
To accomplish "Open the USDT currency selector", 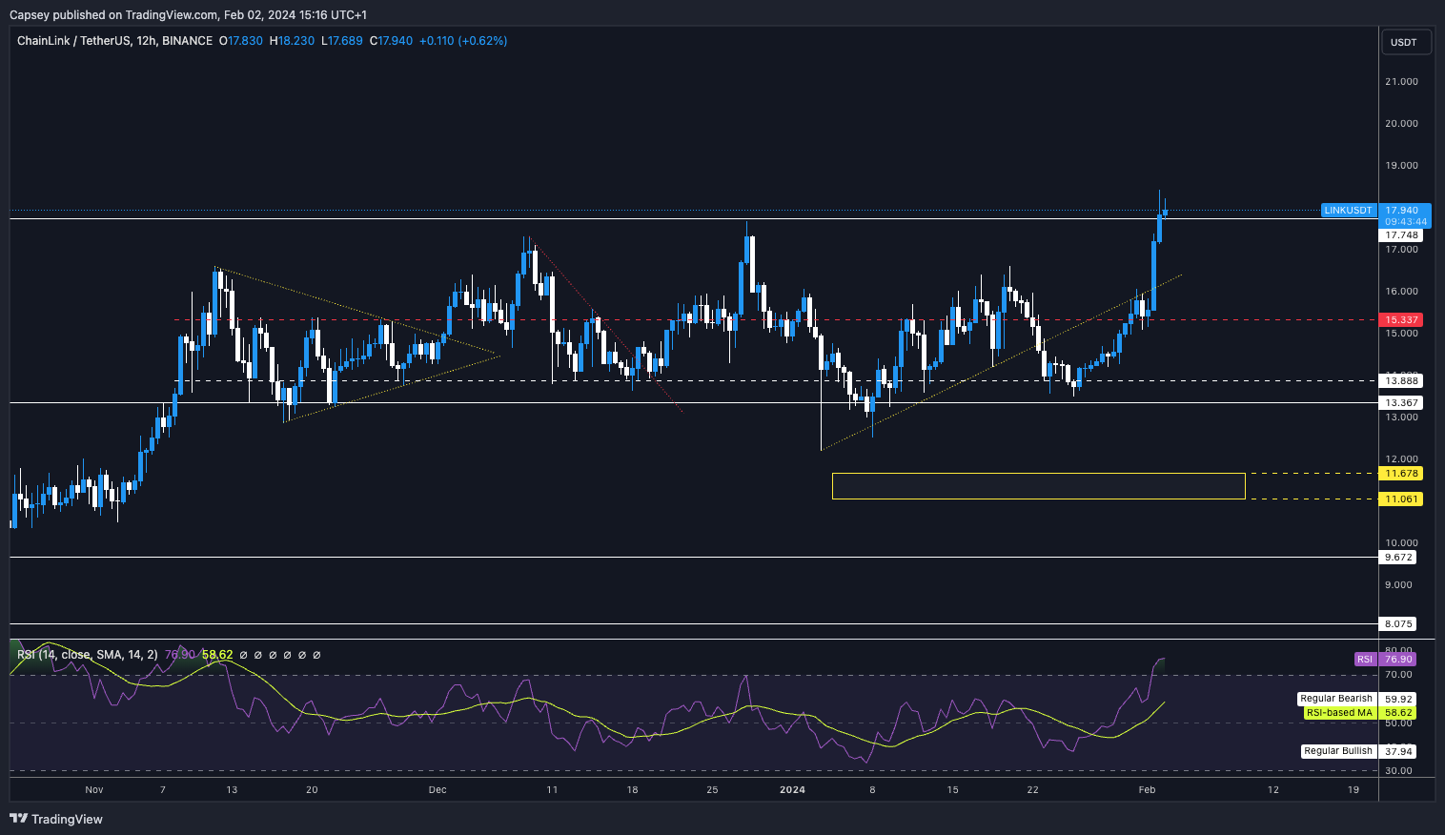I will 1403,42.
